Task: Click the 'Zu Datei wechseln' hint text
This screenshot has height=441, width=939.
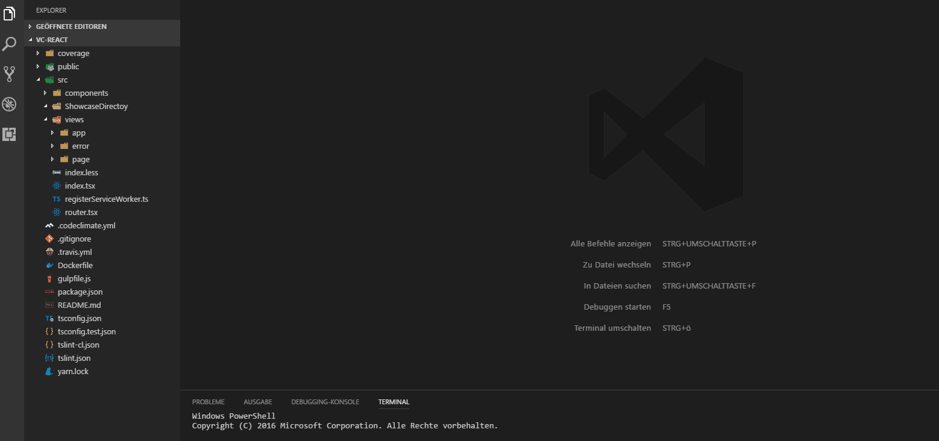Action: point(617,265)
